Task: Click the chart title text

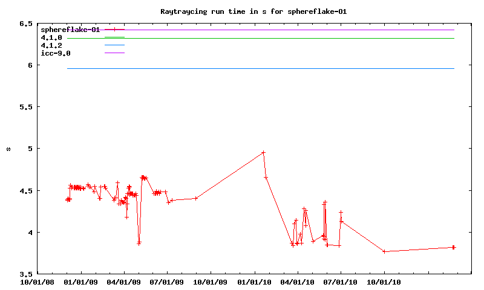Action: (253, 11)
